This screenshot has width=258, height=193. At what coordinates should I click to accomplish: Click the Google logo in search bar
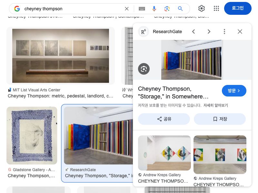[17, 9]
